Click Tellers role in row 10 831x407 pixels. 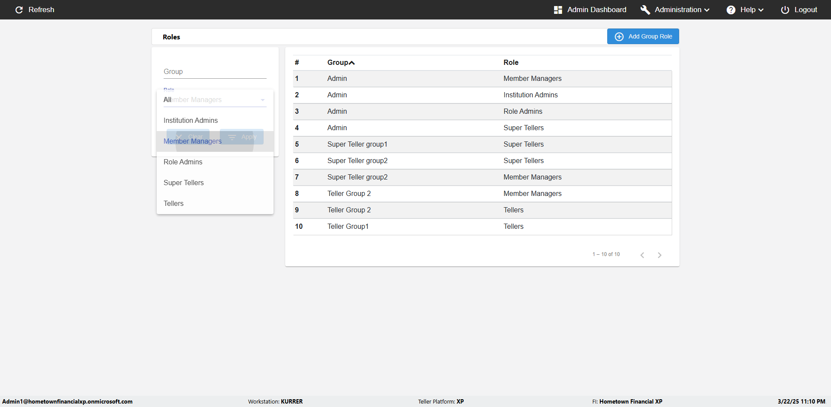[513, 226]
